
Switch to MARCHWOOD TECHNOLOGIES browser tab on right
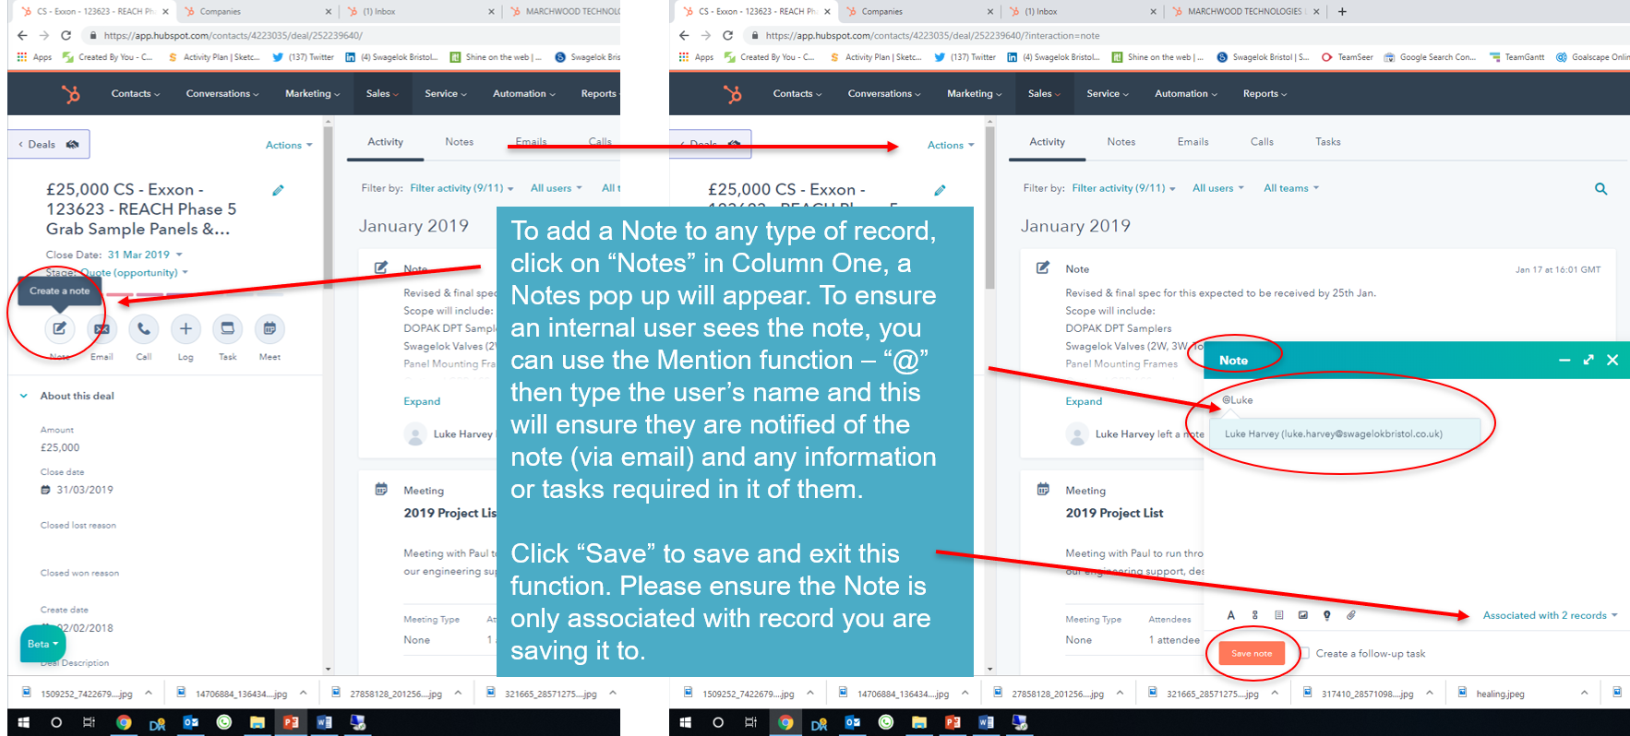click(x=1245, y=11)
